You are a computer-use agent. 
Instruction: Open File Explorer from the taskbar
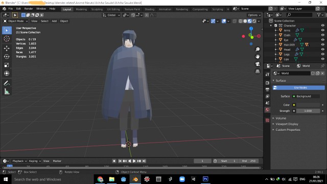coord(112,179)
